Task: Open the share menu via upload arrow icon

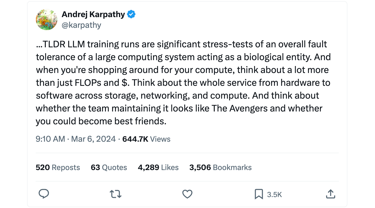Action: tap(330, 194)
